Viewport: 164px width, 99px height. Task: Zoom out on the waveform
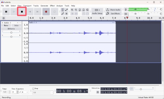pos(76,10)
